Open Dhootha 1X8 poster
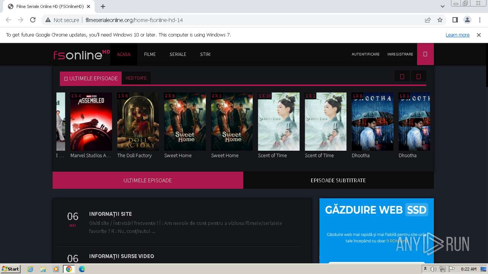 pyautogui.click(x=372, y=121)
